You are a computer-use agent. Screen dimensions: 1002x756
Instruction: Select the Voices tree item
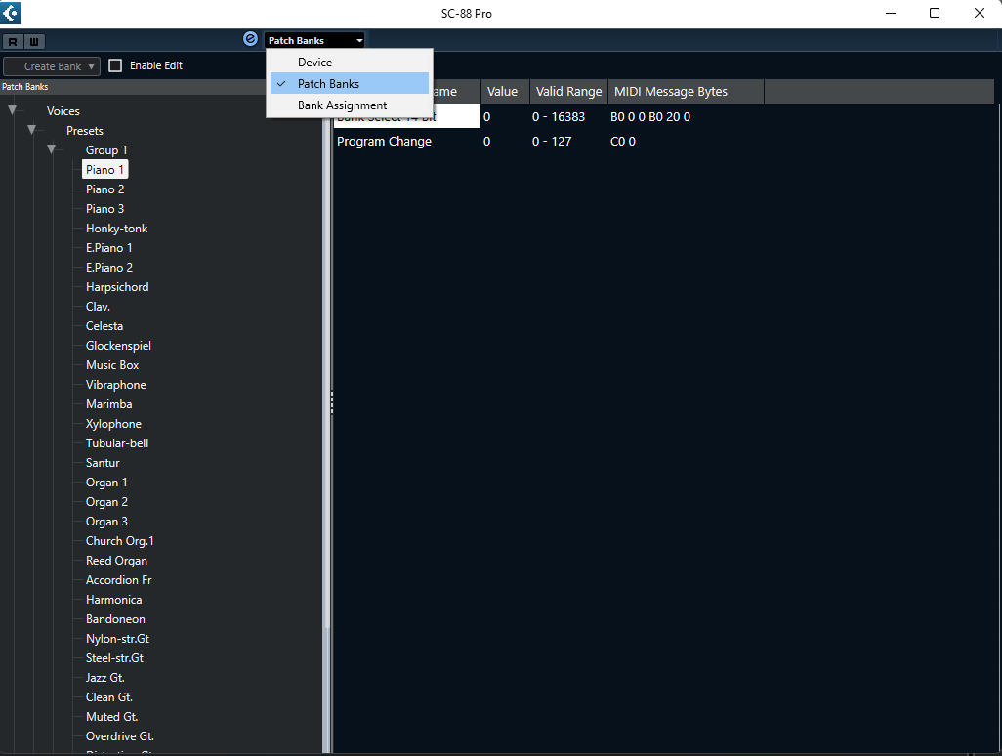[63, 111]
